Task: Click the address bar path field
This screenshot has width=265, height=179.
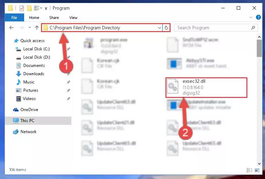Action: click(x=102, y=28)
